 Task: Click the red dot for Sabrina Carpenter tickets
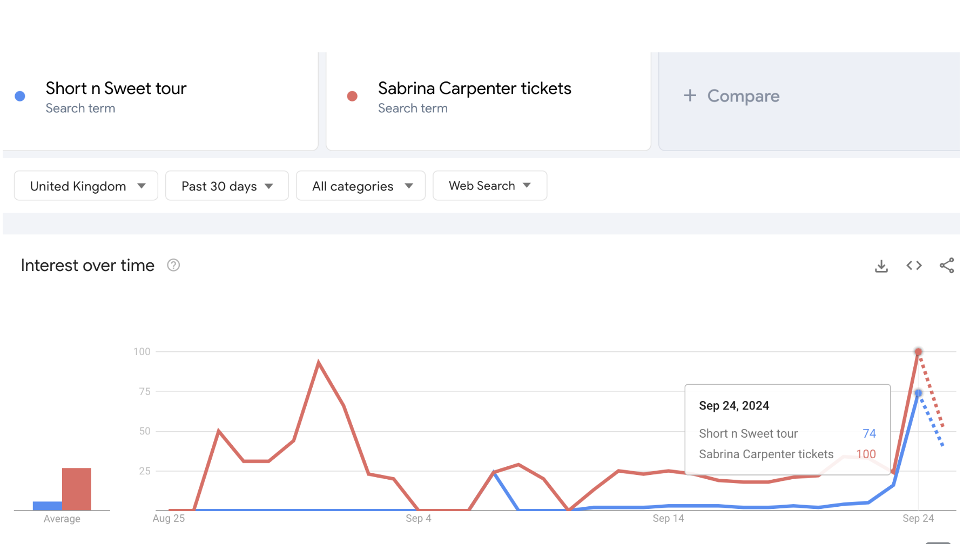[352, 96]
